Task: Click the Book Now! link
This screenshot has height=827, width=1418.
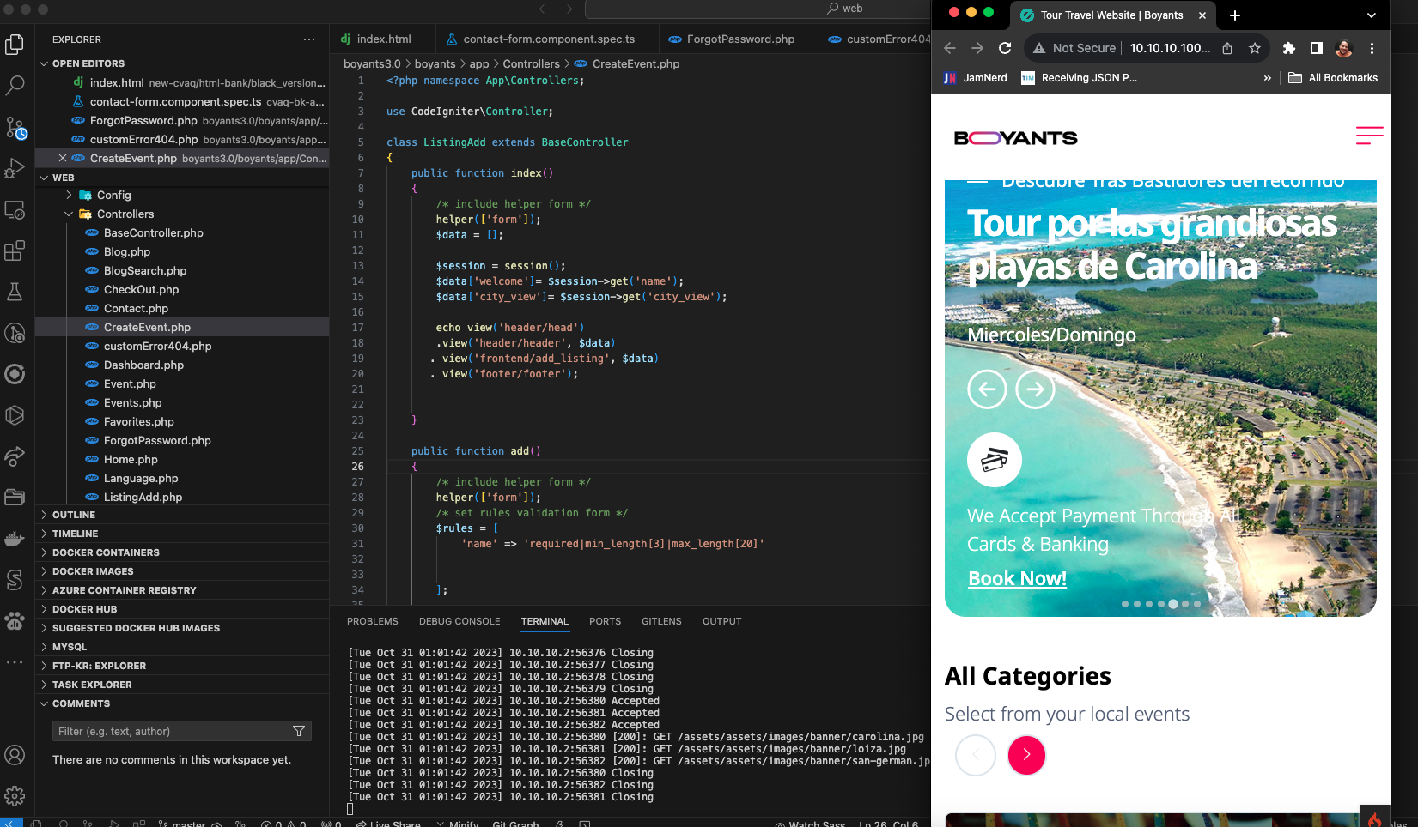Action: click(1017, 579)
